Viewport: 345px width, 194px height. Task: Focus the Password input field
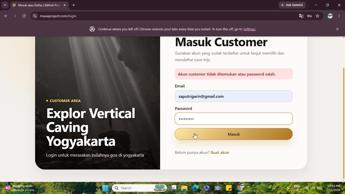tap(234, 119)
